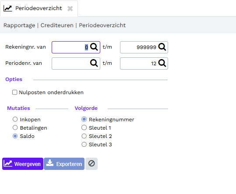Click the cancel (circle-slash) icon button

click(x=92, y=164)
